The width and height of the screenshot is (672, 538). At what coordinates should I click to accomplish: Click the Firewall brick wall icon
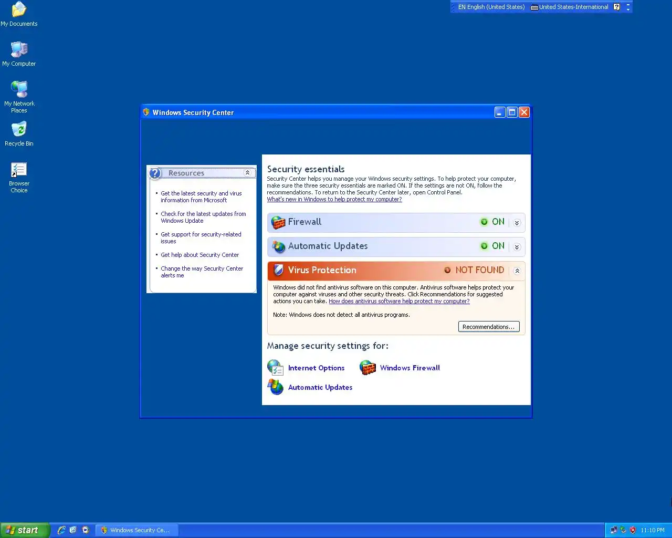[x=278, y=223]
